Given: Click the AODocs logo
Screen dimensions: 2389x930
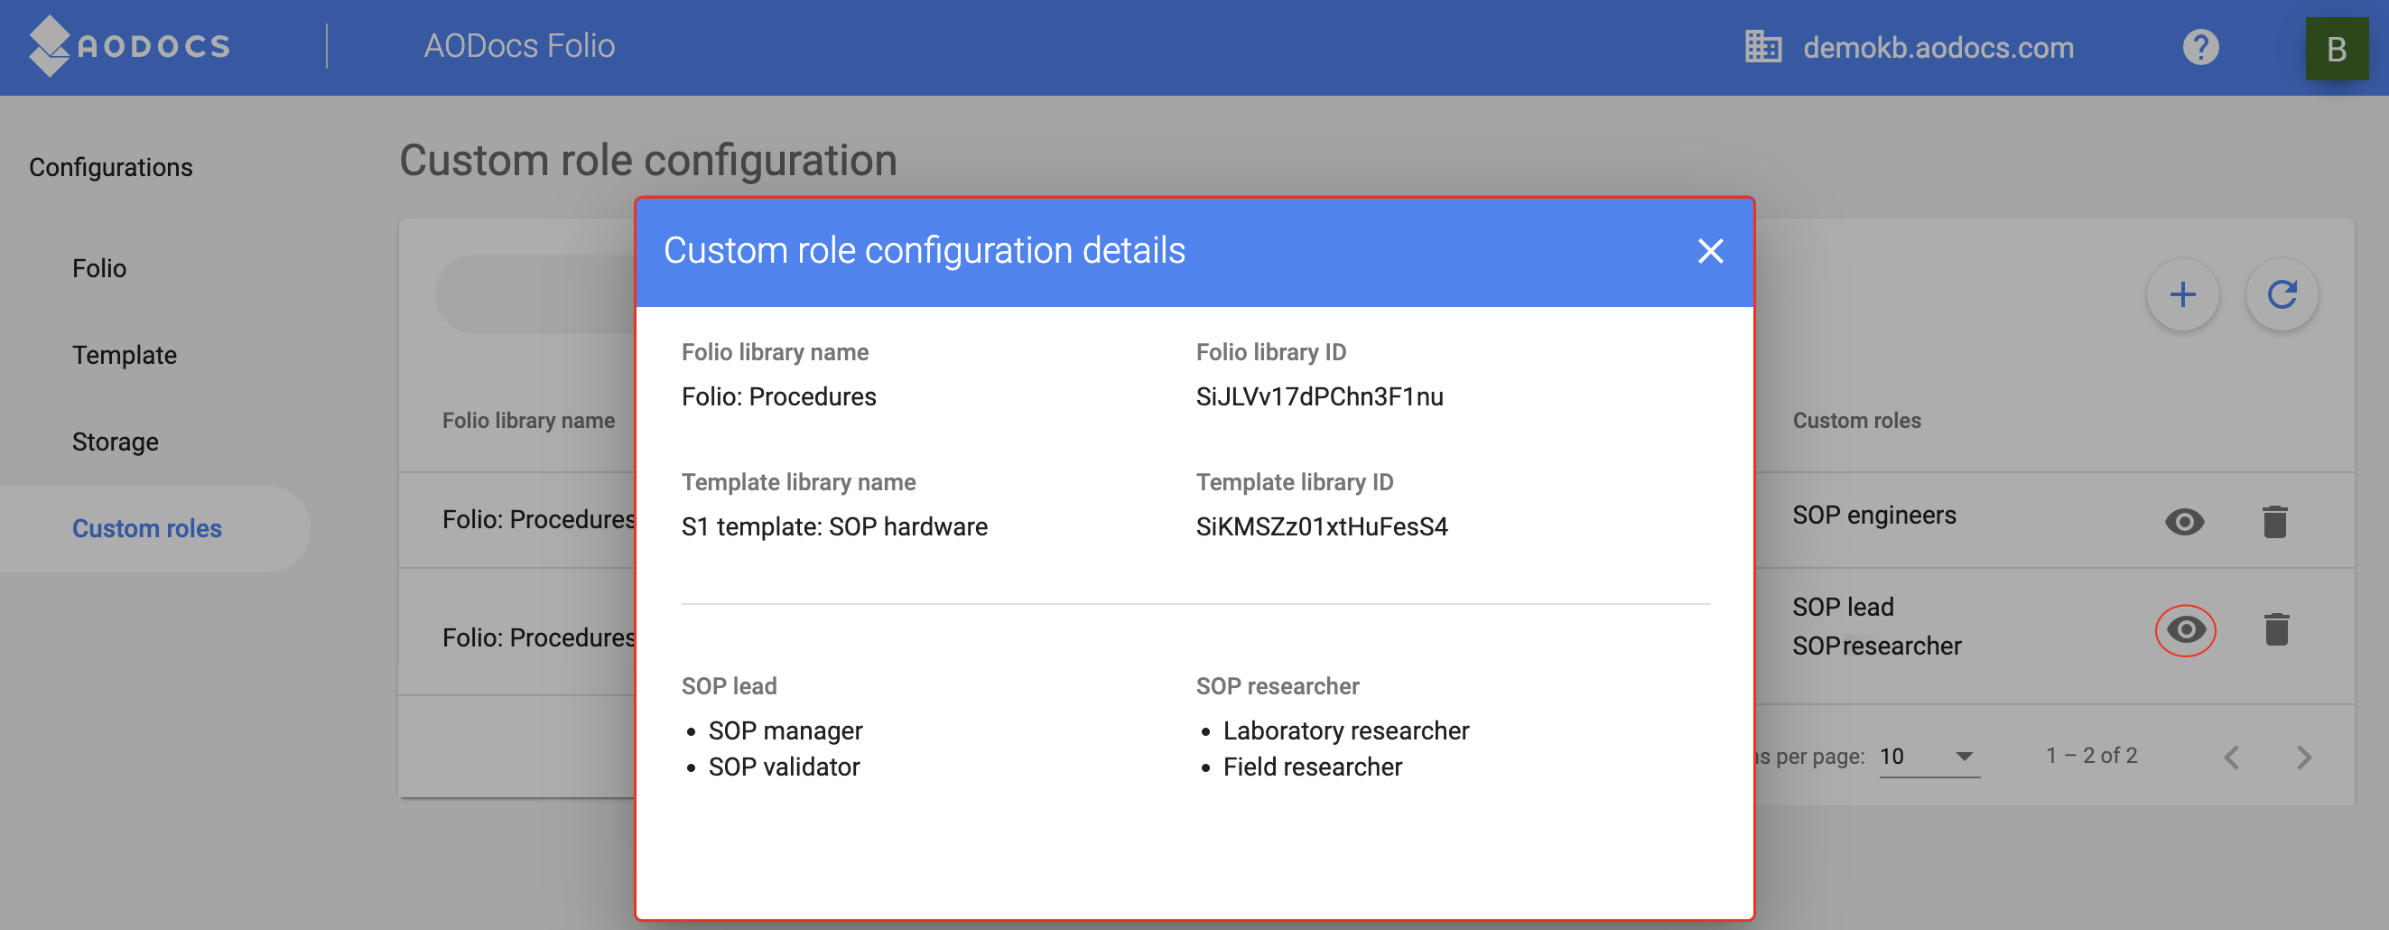Looking at the screenshot, I should (x=130, y=46).
